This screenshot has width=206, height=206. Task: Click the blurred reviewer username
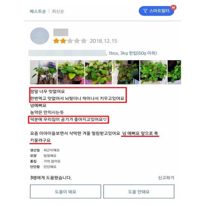[61, 32]
